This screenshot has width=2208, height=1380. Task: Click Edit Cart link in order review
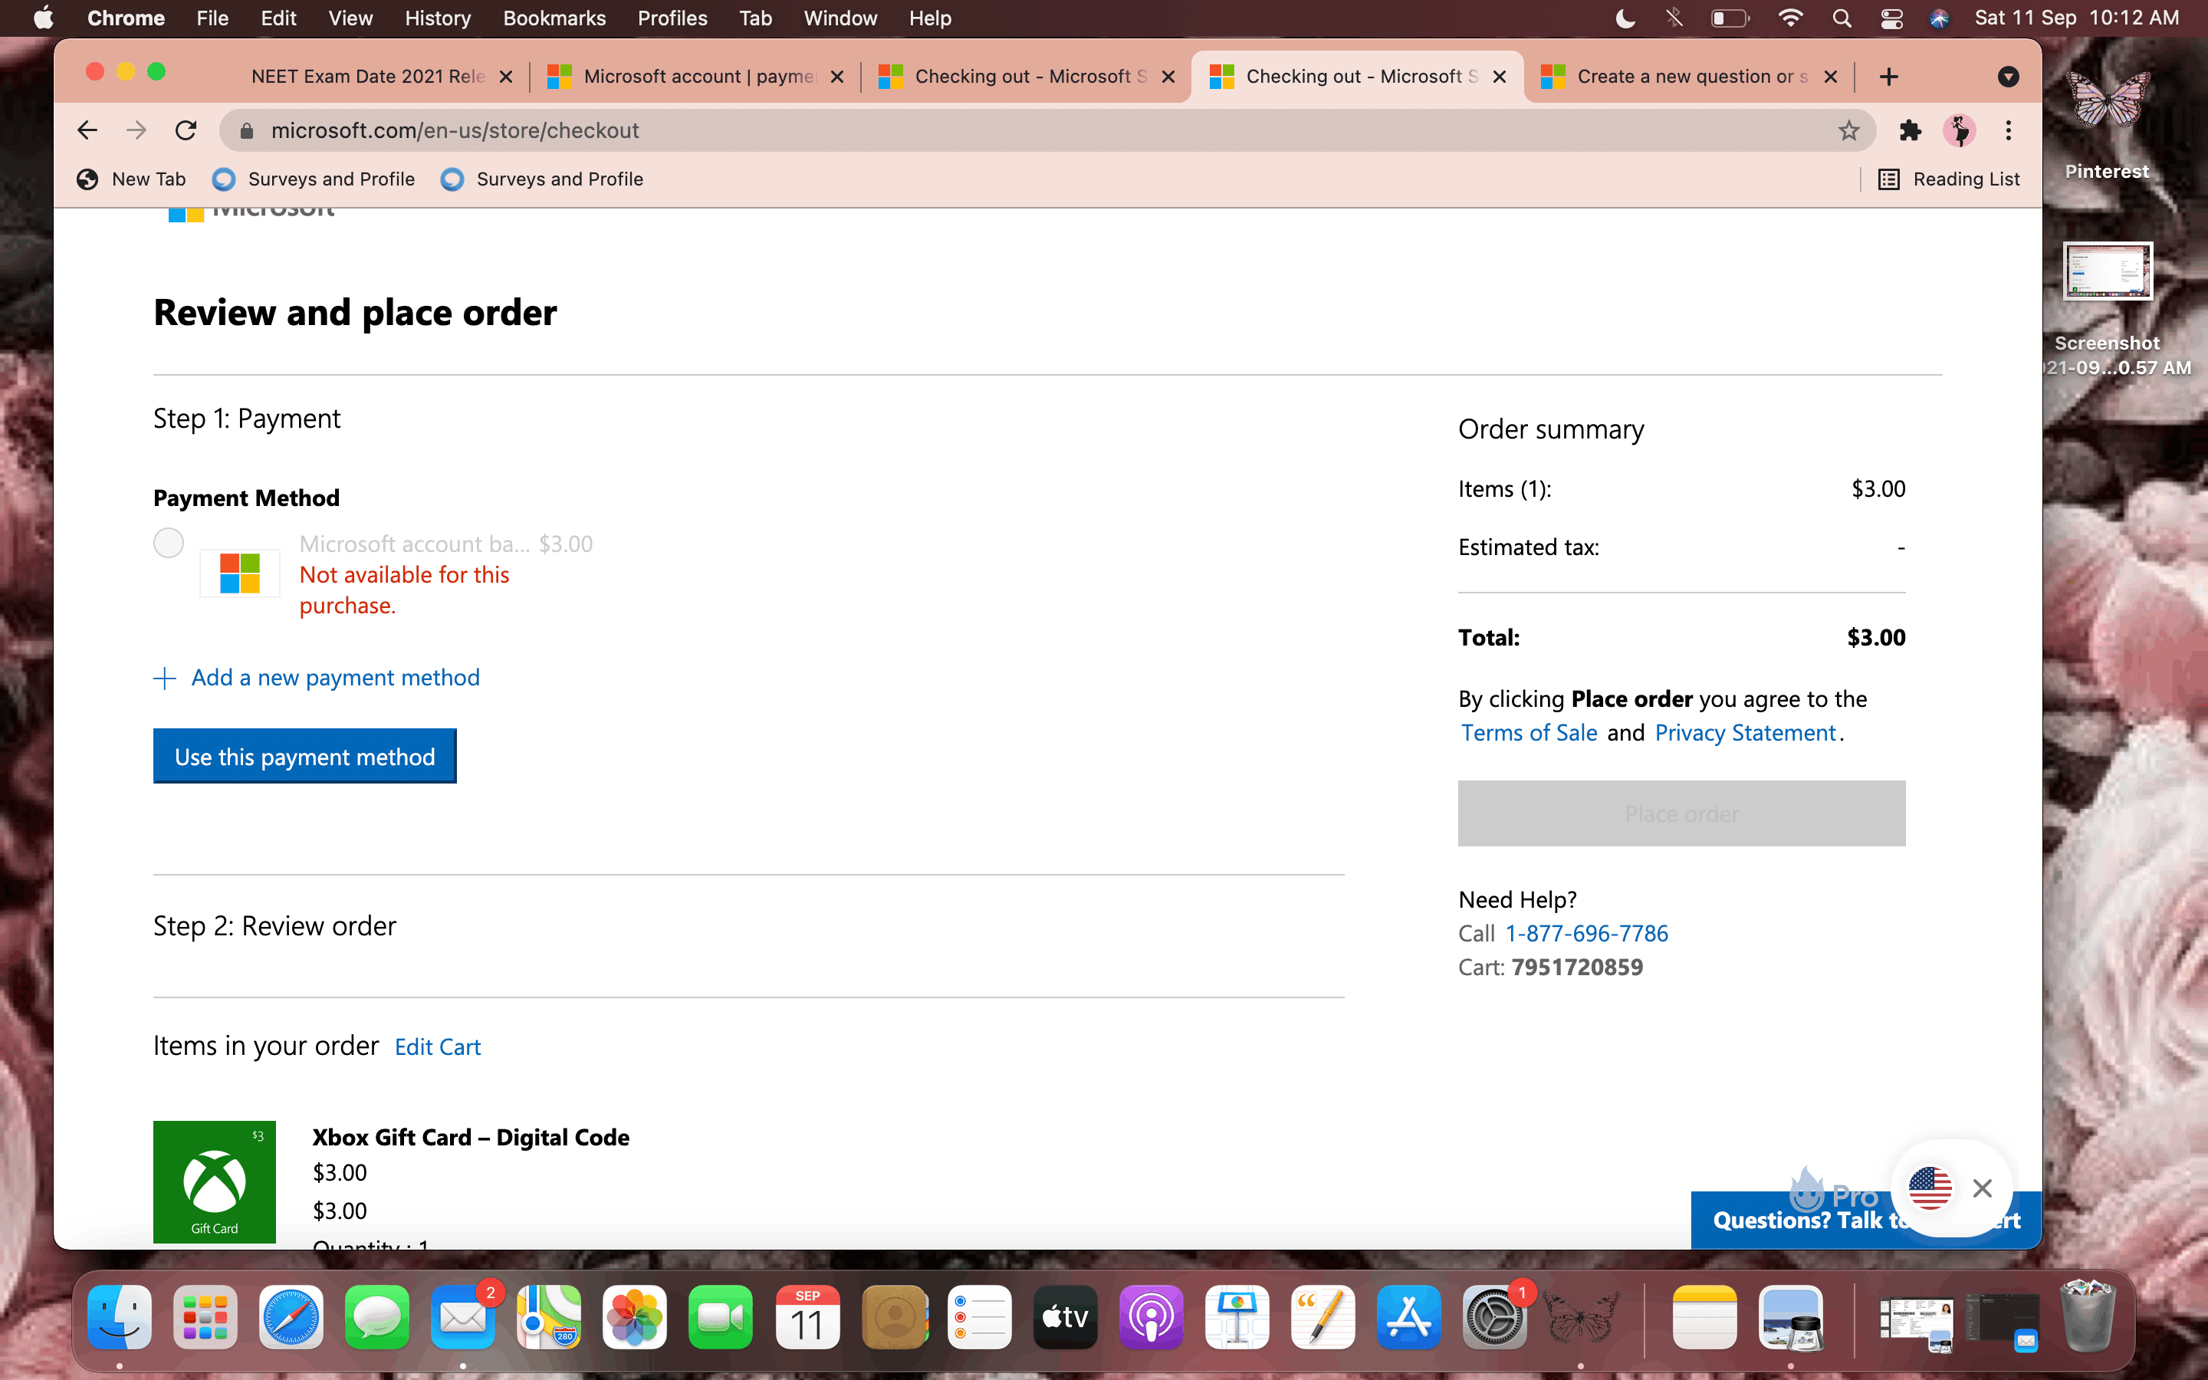[x=437, y=1046]
